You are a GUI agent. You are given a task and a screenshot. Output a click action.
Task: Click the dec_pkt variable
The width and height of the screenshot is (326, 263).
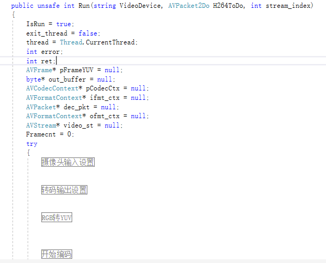(x=76, y=107)
